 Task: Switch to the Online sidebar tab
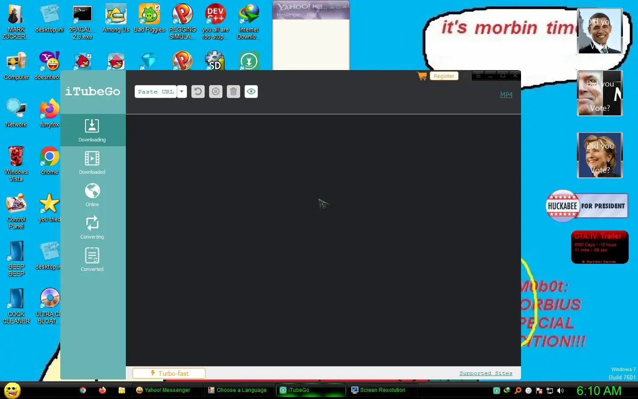(x=92, y=195)
